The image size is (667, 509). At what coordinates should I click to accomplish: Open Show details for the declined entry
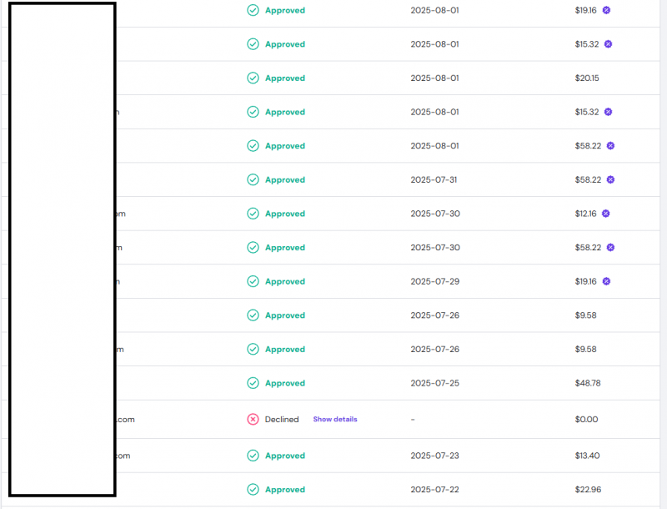tap(334, 419)
